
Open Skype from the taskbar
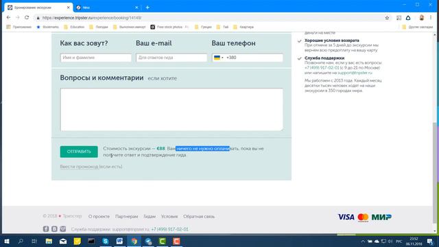[106, 241]
